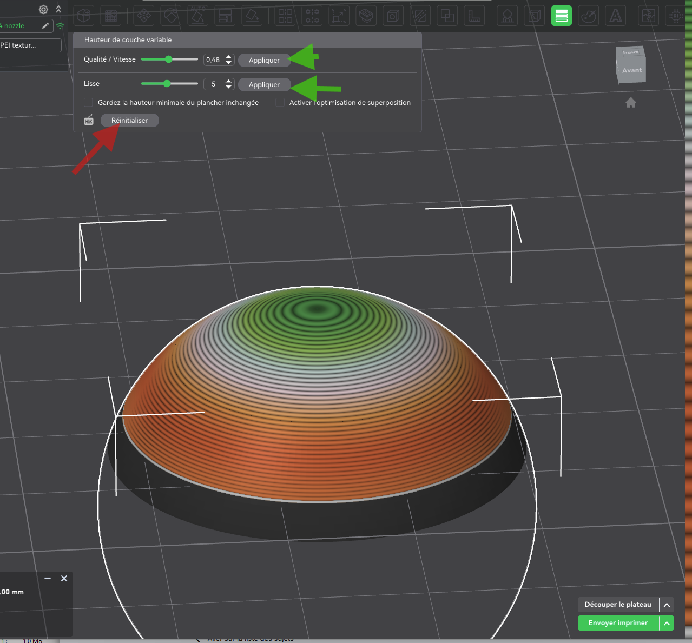Apply the Qualité / Vitesse setting
This screenshot has height=643, width=692.
point(264,60)
